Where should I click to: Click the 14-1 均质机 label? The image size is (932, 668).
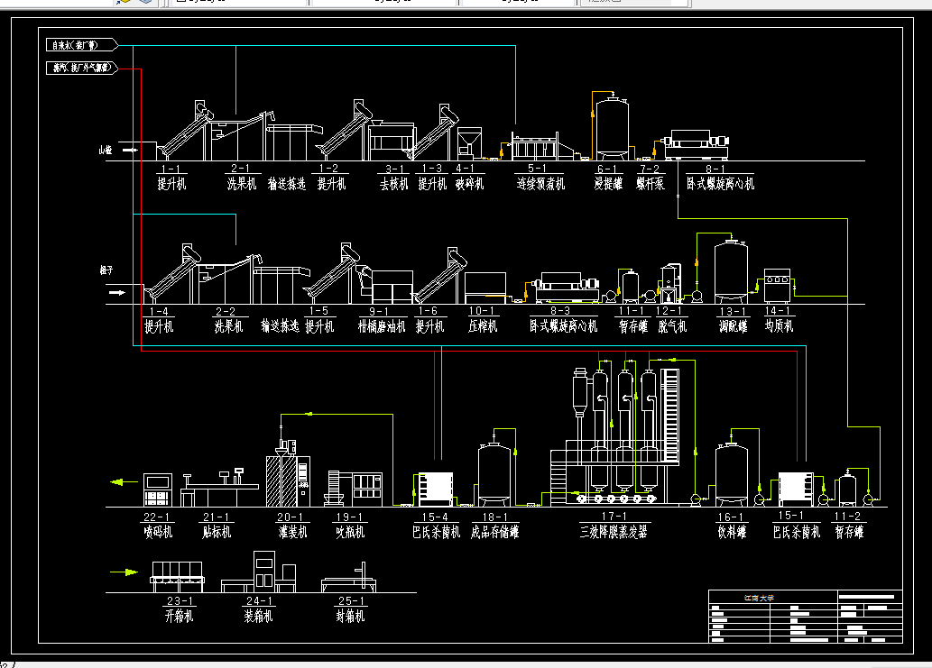tap(779, 320)
